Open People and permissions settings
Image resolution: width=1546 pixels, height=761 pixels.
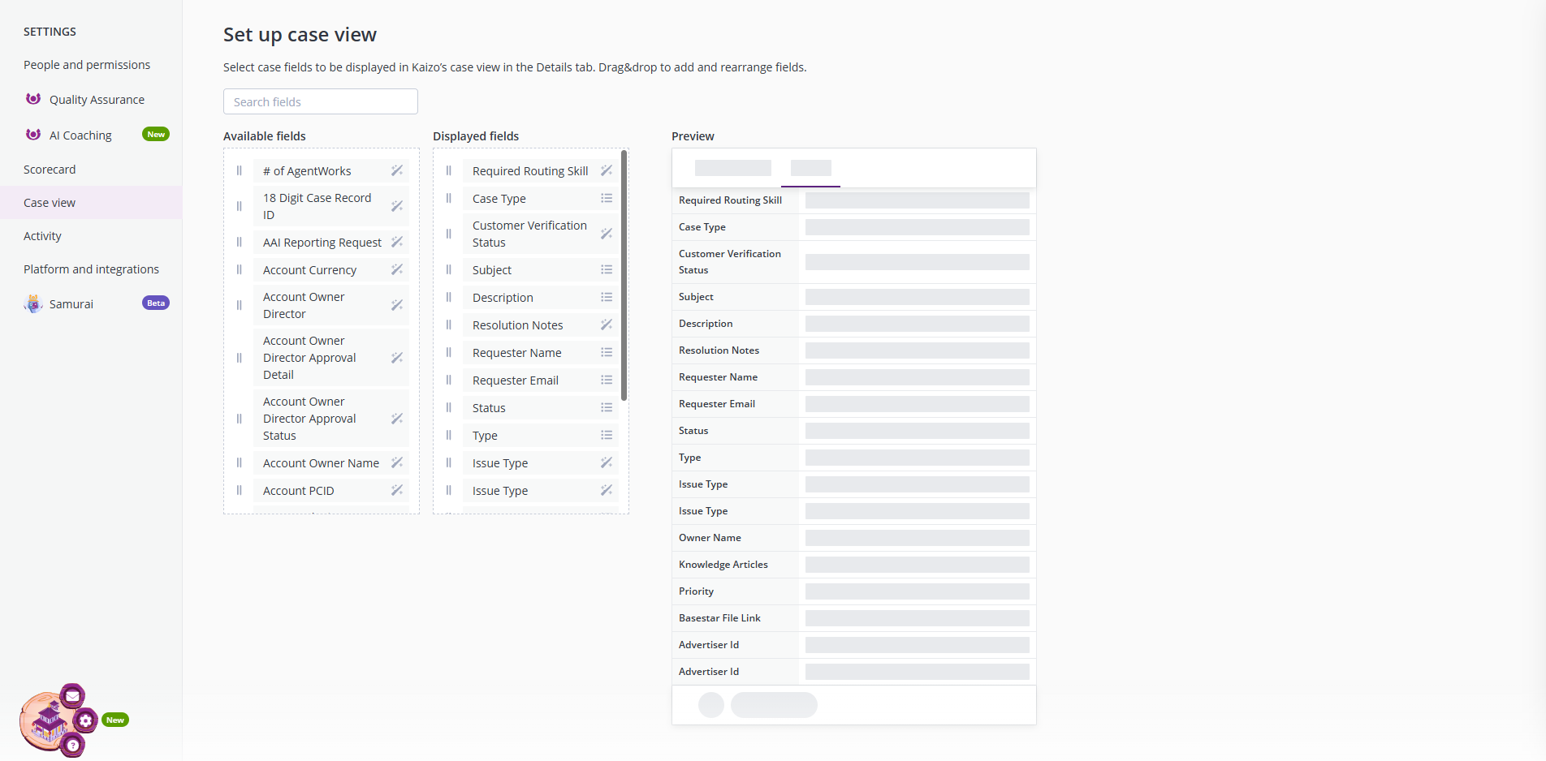click(87, 65)
